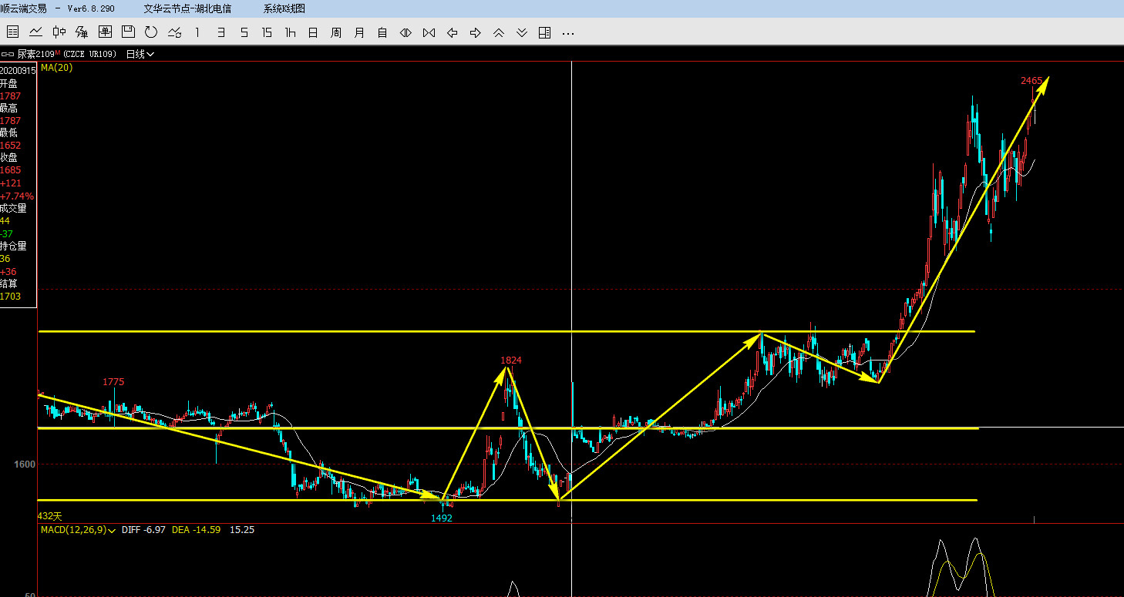Click the double up chevron icon
Screen dimensions: 1124x597
pos(499,32)
